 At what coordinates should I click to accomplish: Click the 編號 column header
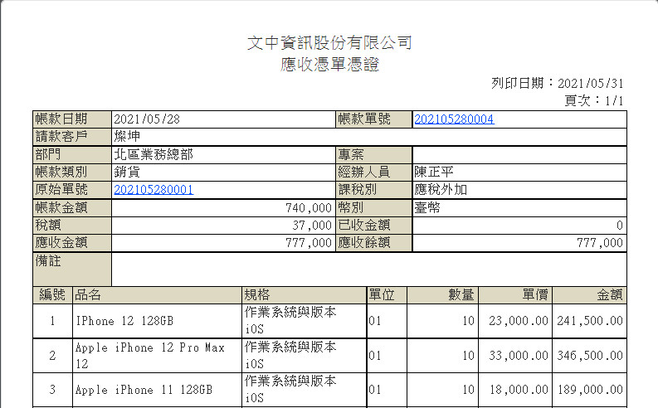click(x=52, y=294)
